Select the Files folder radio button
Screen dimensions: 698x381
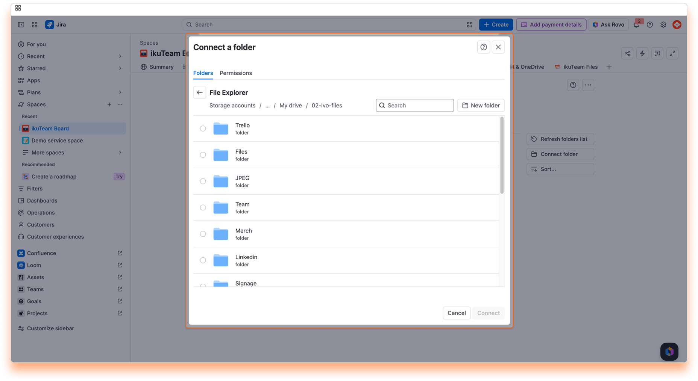203,155
